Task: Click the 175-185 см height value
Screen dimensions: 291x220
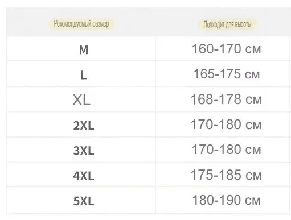Action: click(226, 175)
